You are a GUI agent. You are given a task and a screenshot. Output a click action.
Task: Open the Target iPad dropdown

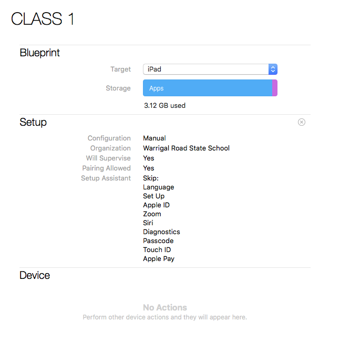tap(210, 69)
